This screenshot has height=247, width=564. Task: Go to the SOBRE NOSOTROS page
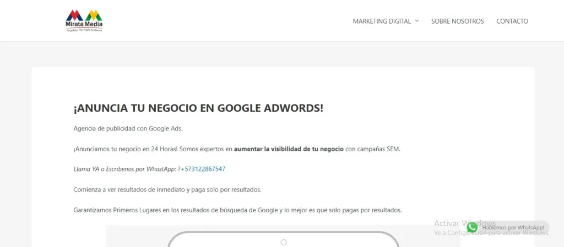click(x=458, y=21)
